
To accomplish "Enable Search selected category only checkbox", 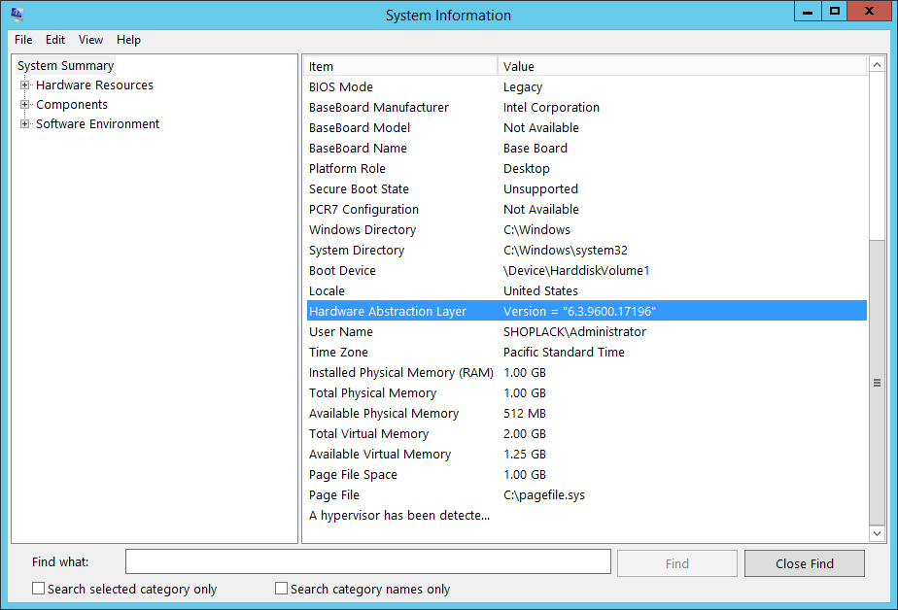I will coord(38,589).
